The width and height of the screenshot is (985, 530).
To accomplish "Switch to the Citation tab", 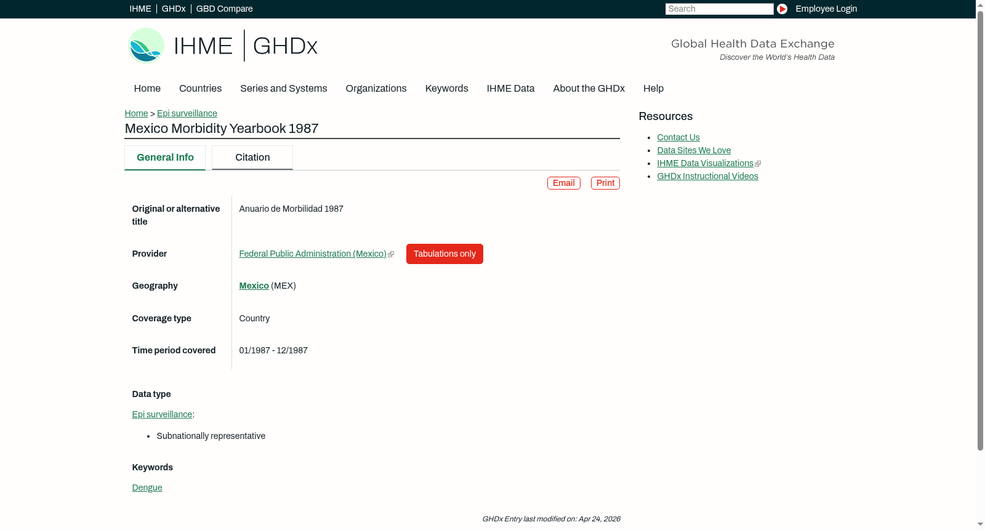I will pyautogui.click(x=252, y=158).
